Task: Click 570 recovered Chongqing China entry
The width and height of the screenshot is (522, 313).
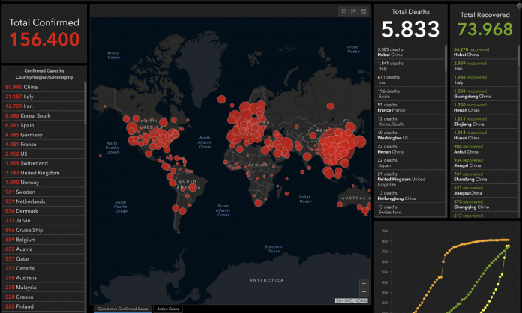Action: point(484,204)
